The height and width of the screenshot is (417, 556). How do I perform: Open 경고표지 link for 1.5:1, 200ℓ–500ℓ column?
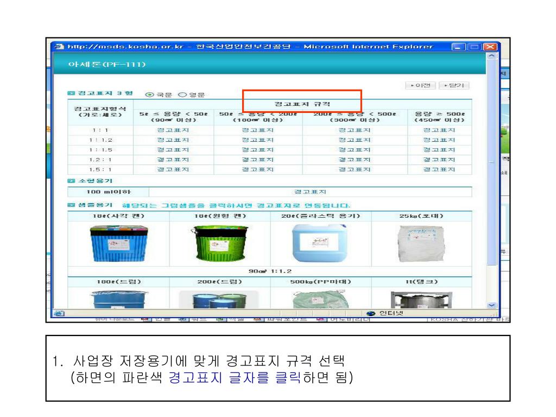[355, 170]
